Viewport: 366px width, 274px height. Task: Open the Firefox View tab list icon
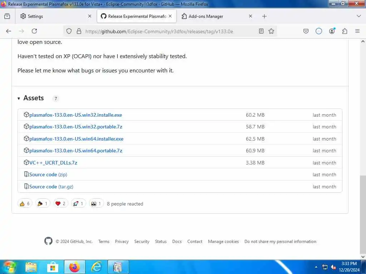point(7,16)
